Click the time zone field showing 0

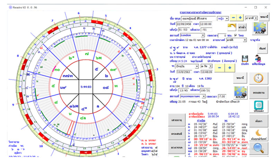tap(222, 35)
